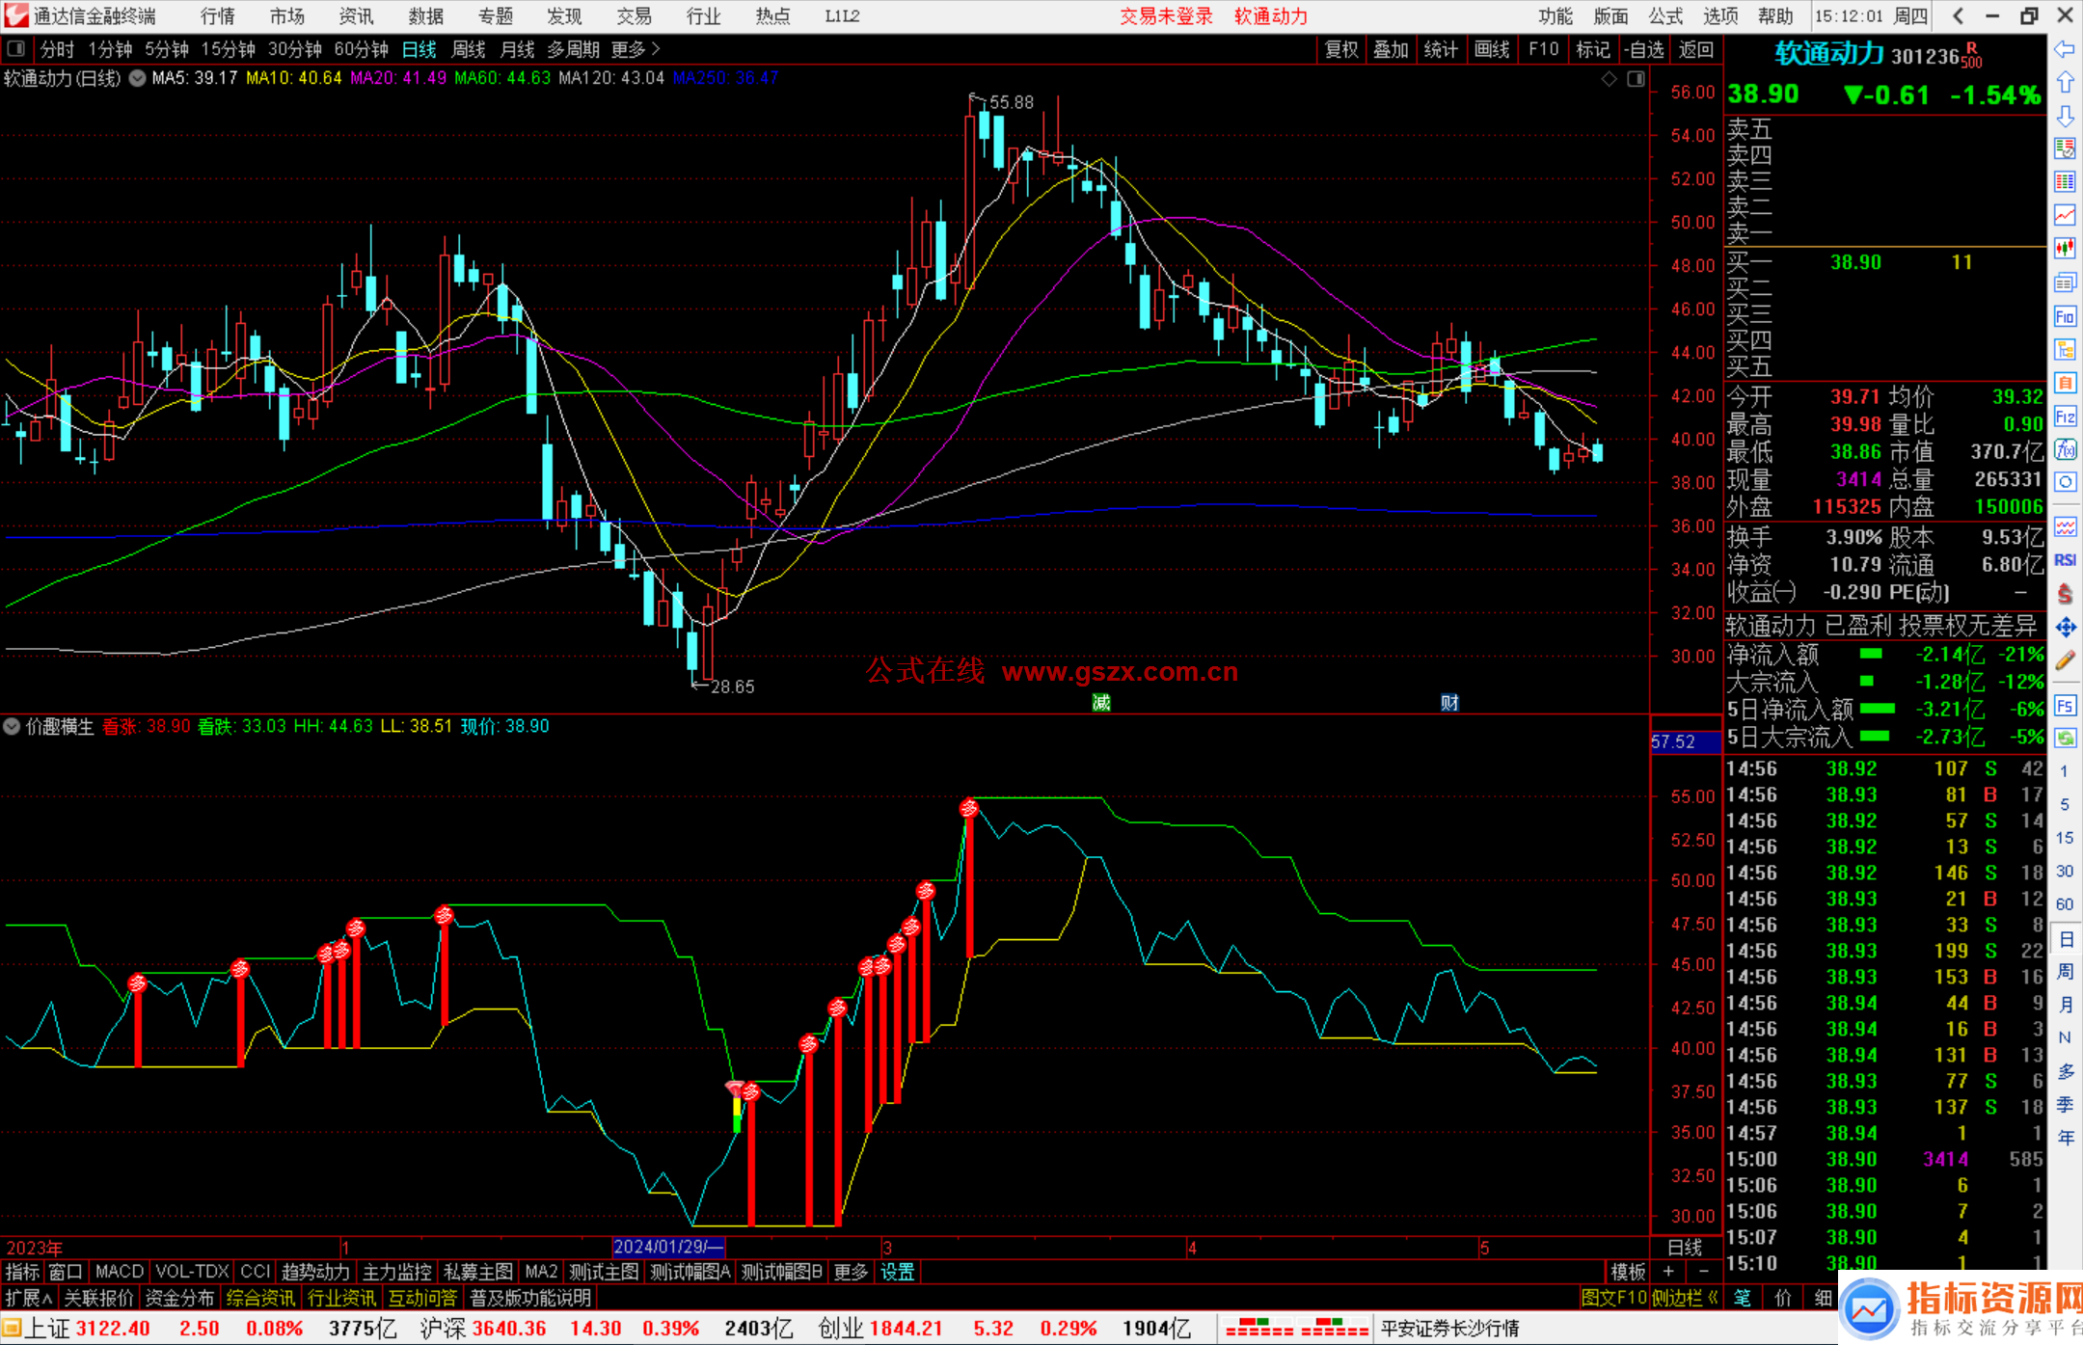Screen dimensions: 2083x1345
Task: Open the 模板 template dropdown
Action: [1628, 1272]
